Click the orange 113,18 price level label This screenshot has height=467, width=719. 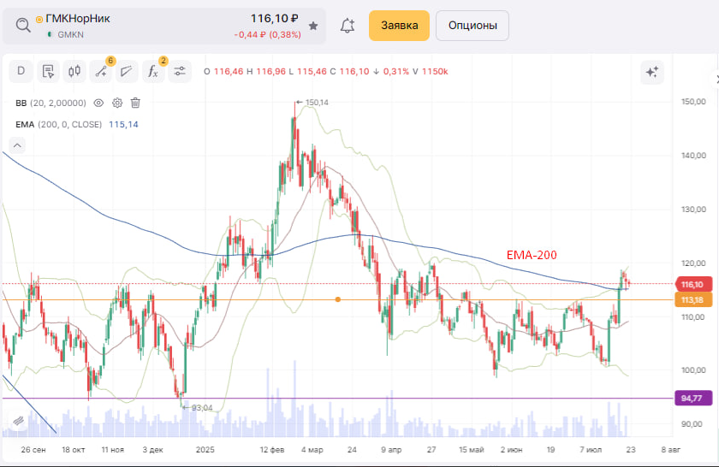[x=692, y=299]
